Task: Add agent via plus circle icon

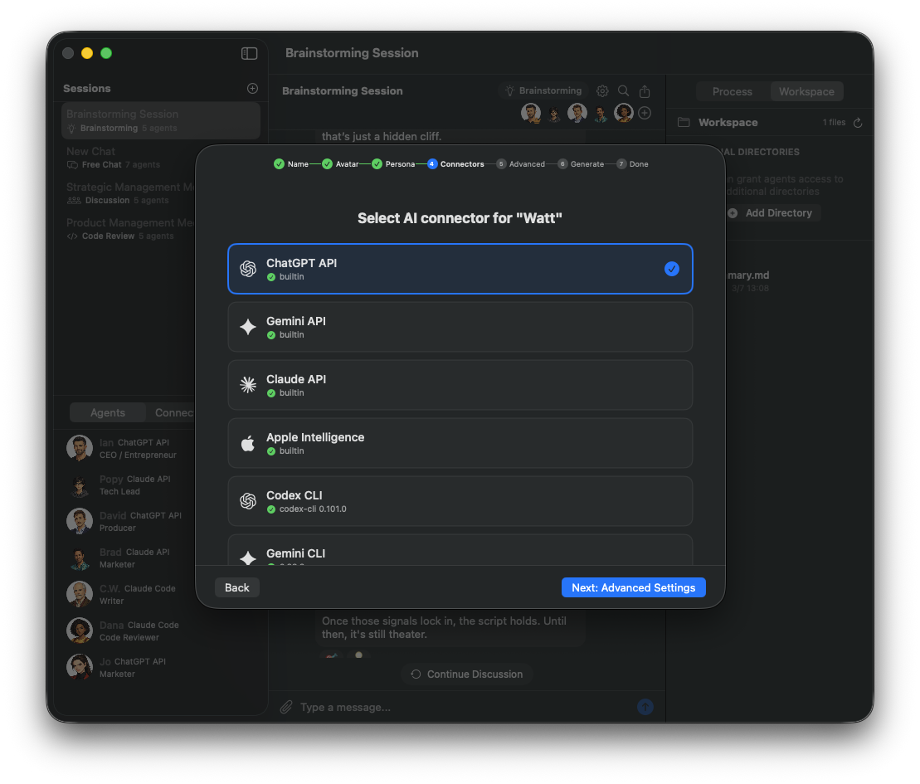Action: (645, 113)
